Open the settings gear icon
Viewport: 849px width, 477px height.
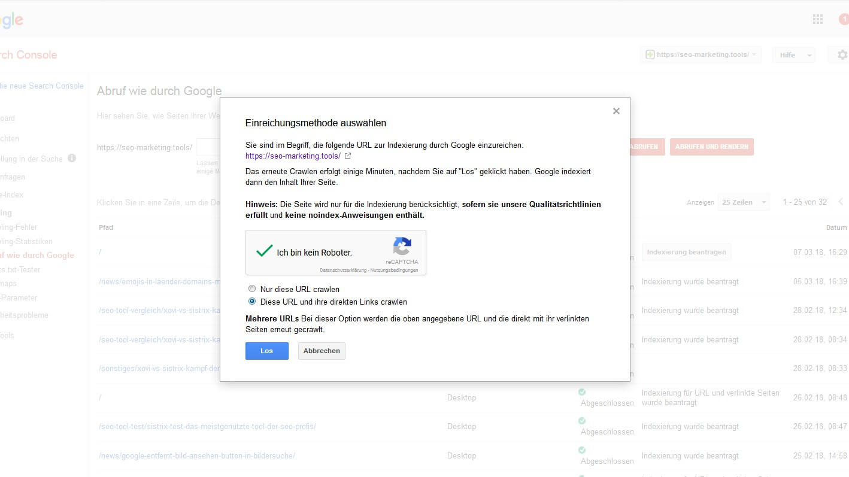842,55
